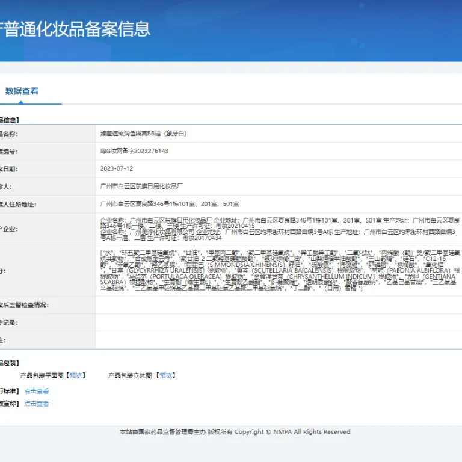Select the NMPA copyright footer text
This screenshot has width=462, height=462.
coord(235,432)
